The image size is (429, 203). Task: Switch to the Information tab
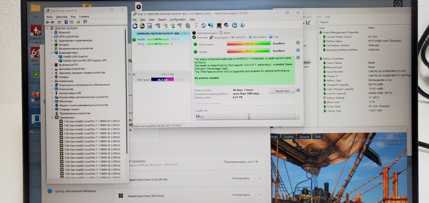click(258, 37)
